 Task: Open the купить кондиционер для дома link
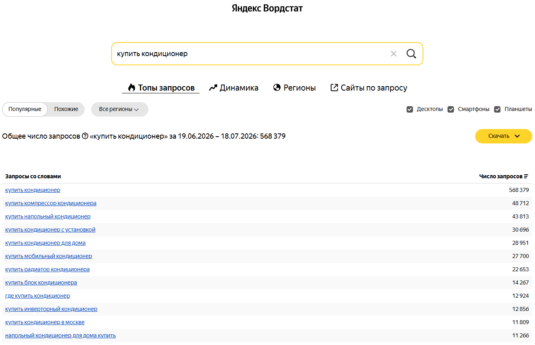45,243
